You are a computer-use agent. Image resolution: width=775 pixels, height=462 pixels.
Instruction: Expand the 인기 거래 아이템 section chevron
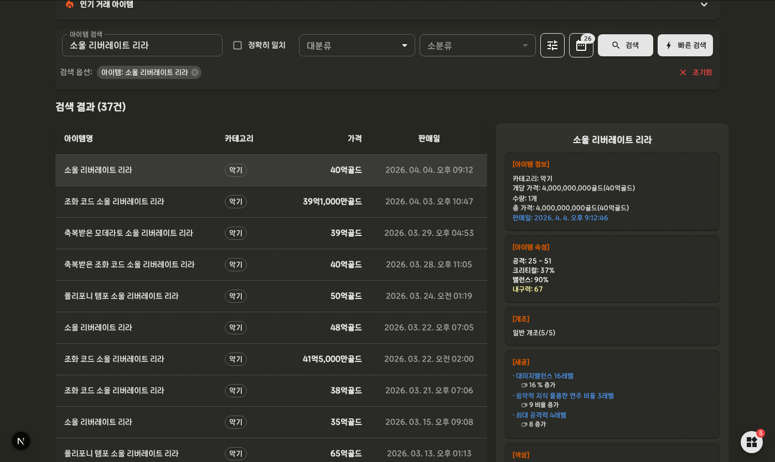point(704,4)
